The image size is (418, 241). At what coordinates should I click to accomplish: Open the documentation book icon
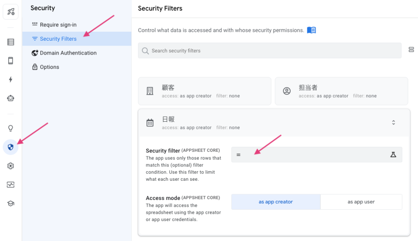311,30
